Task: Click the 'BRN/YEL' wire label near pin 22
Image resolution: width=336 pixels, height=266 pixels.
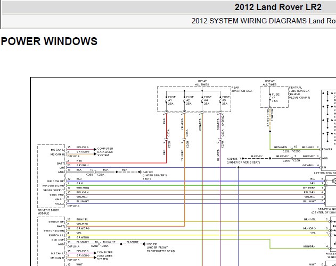Action: click(83, 219)
